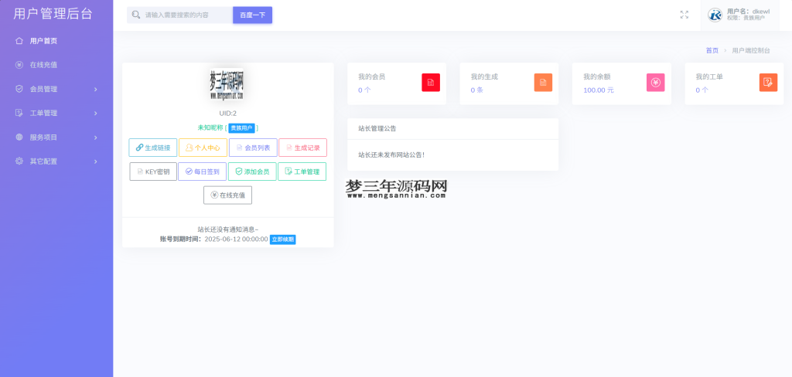Click the 0 个 value under 我的会员

(x=364, y=90)
